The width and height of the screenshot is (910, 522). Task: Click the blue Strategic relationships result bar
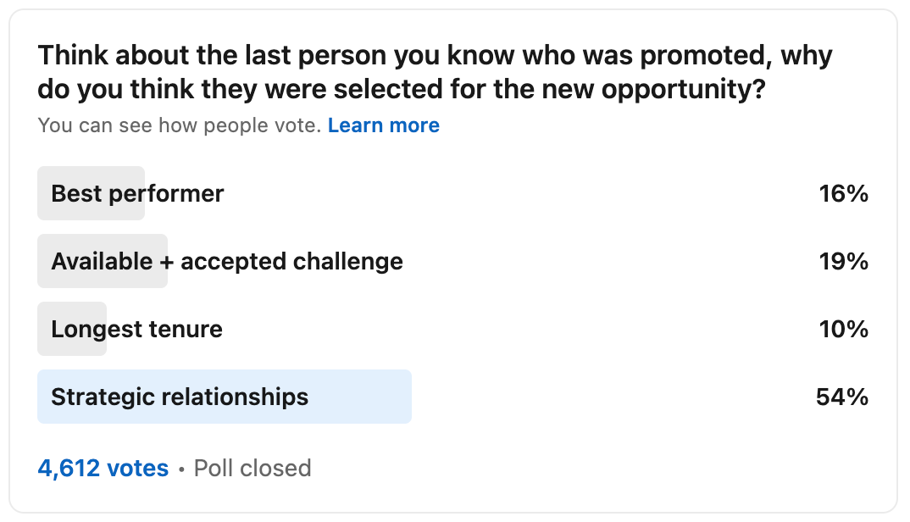[x=225, y=397]
